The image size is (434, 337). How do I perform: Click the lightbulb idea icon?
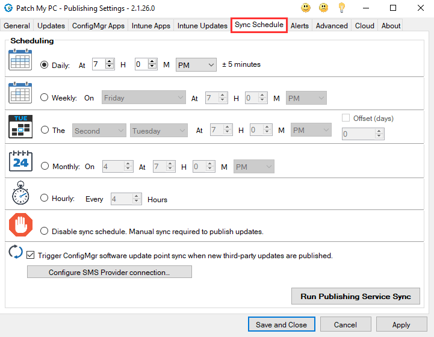342,7
